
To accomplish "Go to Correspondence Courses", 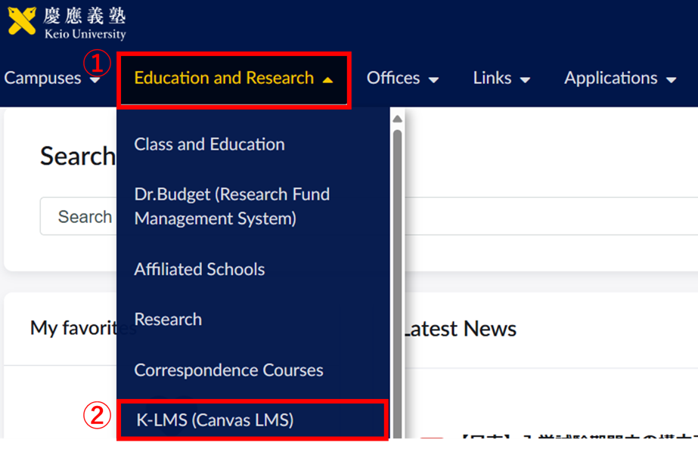I will coord(228,370).
